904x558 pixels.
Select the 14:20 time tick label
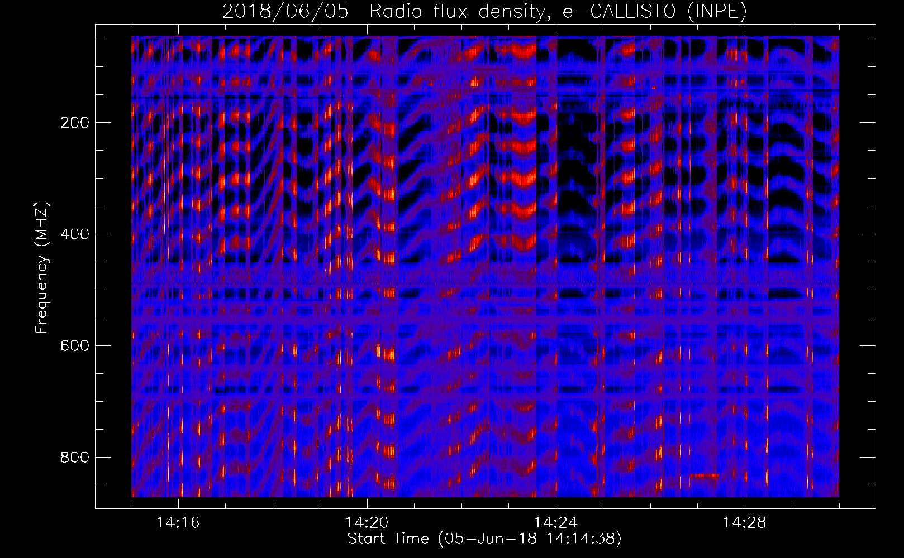click(x=367, y=523)
